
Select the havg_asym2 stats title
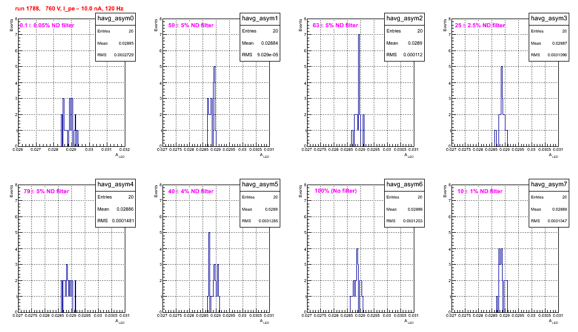point(404,19)
